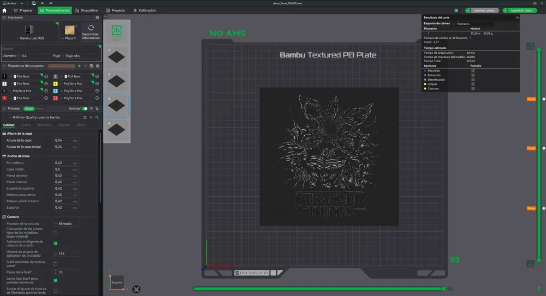This screenshot has width=546, height=296.
Task: Click the horizontal layer progress slider handle
Action: [443, 289]
